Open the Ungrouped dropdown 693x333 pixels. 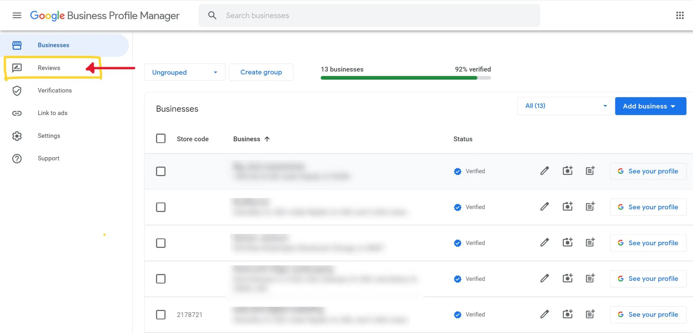(x=184, y=72)
